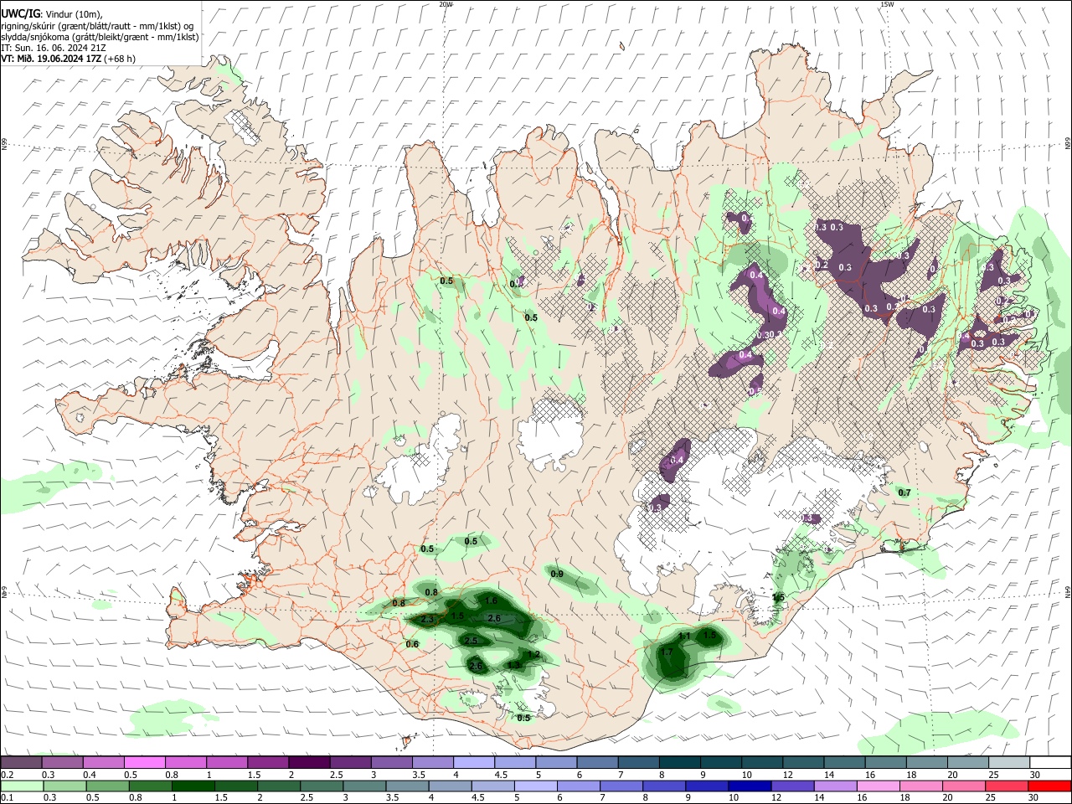Screen dimensions: 1072x804
Task: Click the "1.7" rain value on map
Action: [x=667, y=652]
